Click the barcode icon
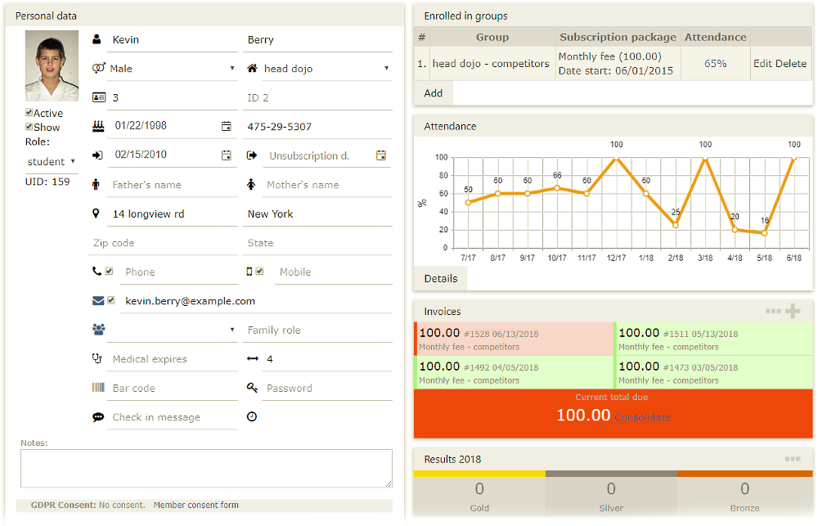The height and width of the screenshot is (526, 818). click(x=98, y=387)
